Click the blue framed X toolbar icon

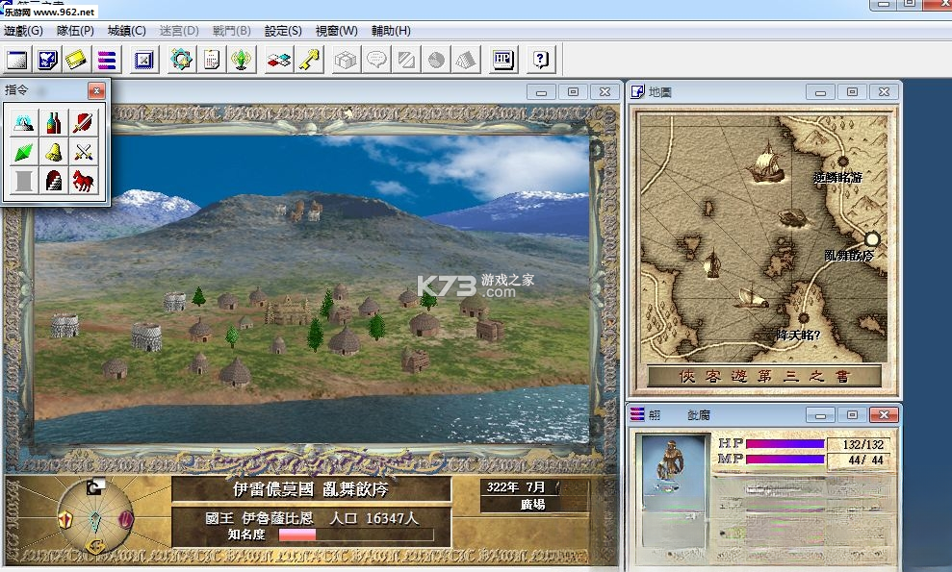click(143, 60)
